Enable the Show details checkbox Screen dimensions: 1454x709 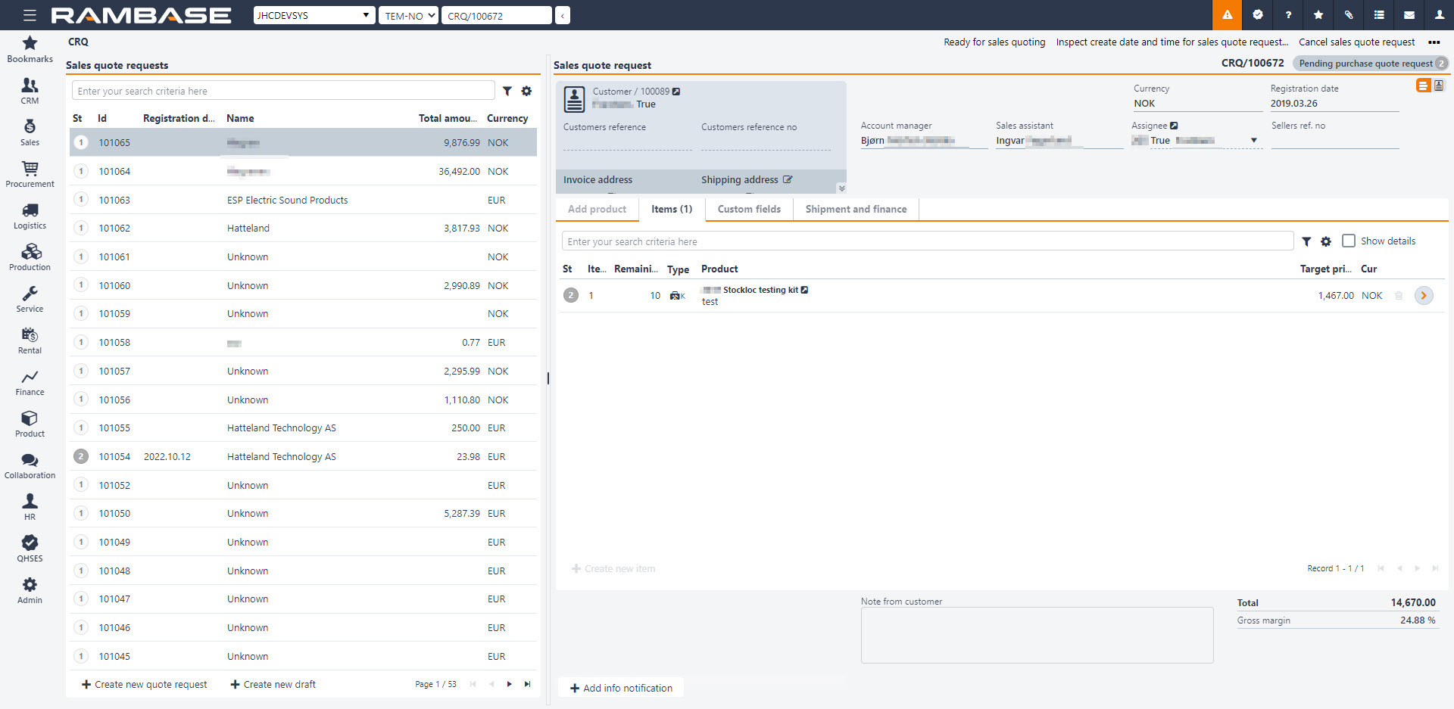point(1349,241)
